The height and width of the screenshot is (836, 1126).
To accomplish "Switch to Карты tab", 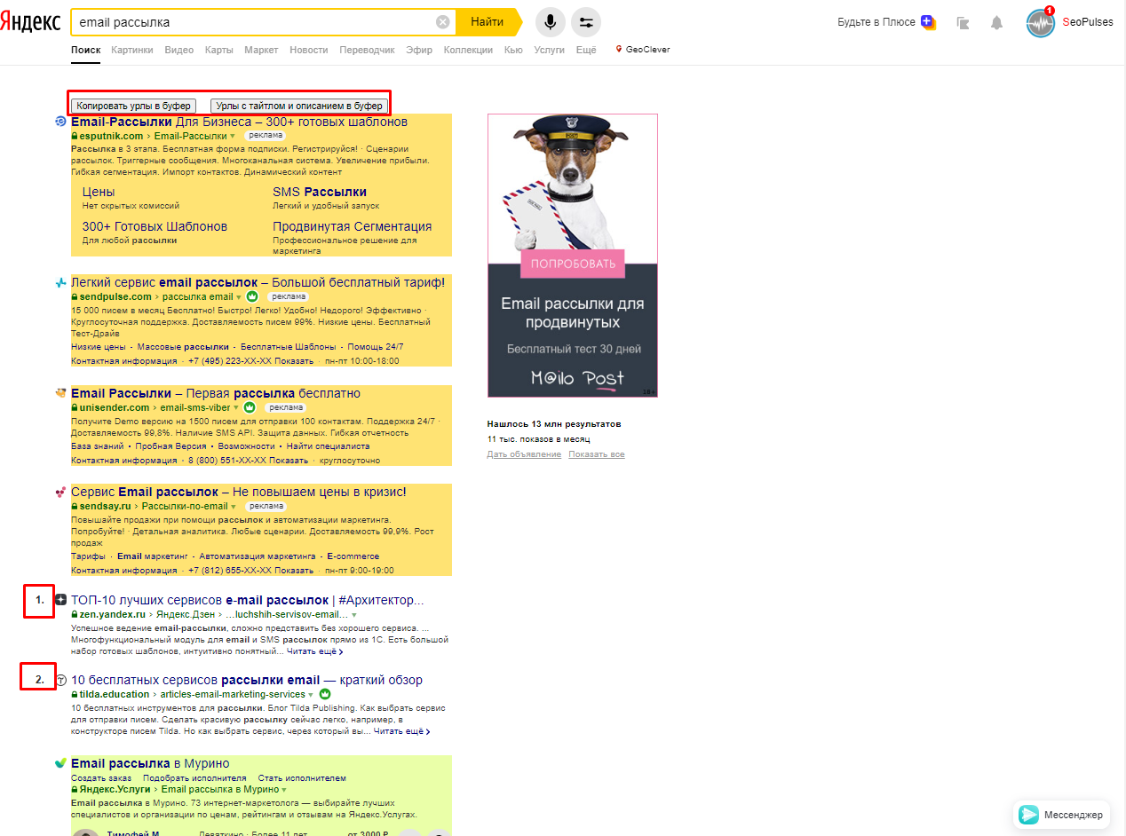I will point(219,50).
